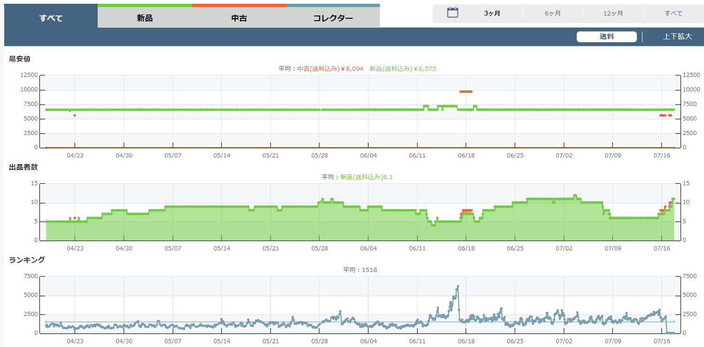This screenshot has width=704, height=347.
Task: Select the すべて condition tab
Action: [x=51, y=18]
